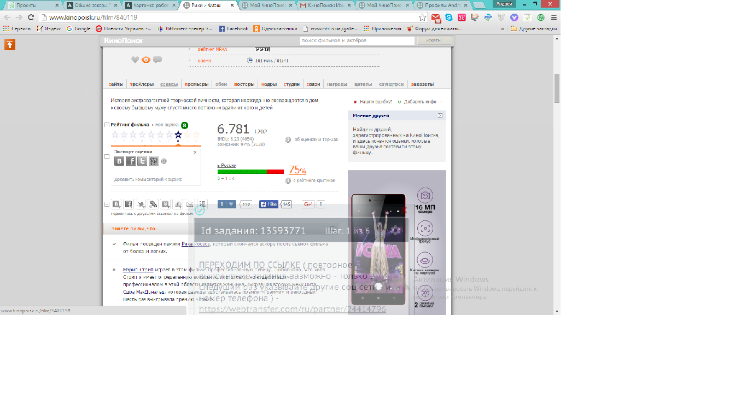747x420 pixels.
Task: Show hidden bookmarks chevron
Action: [502, 28]
